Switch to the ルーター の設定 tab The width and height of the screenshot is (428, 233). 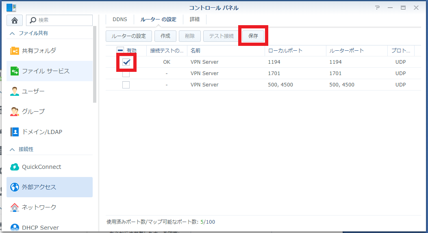pyautogui.click(x=159, y=19)
